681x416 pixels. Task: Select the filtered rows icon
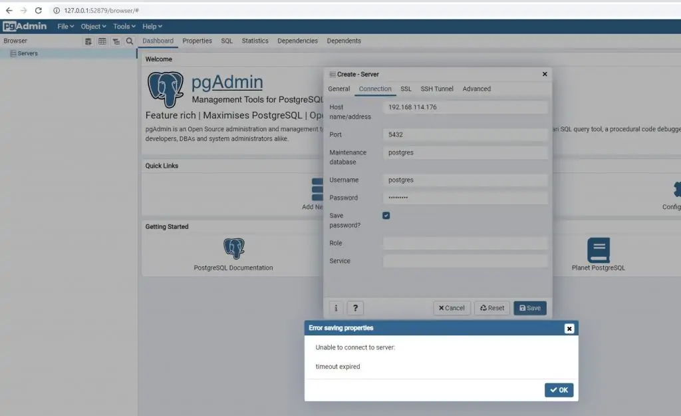click(116, 41)
